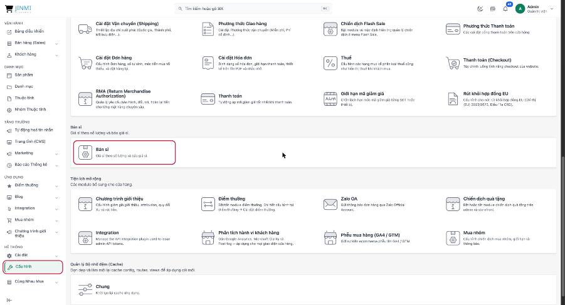565x305 pixels.
Task: Click the Admin avatar circle
Action: [520, 9]
